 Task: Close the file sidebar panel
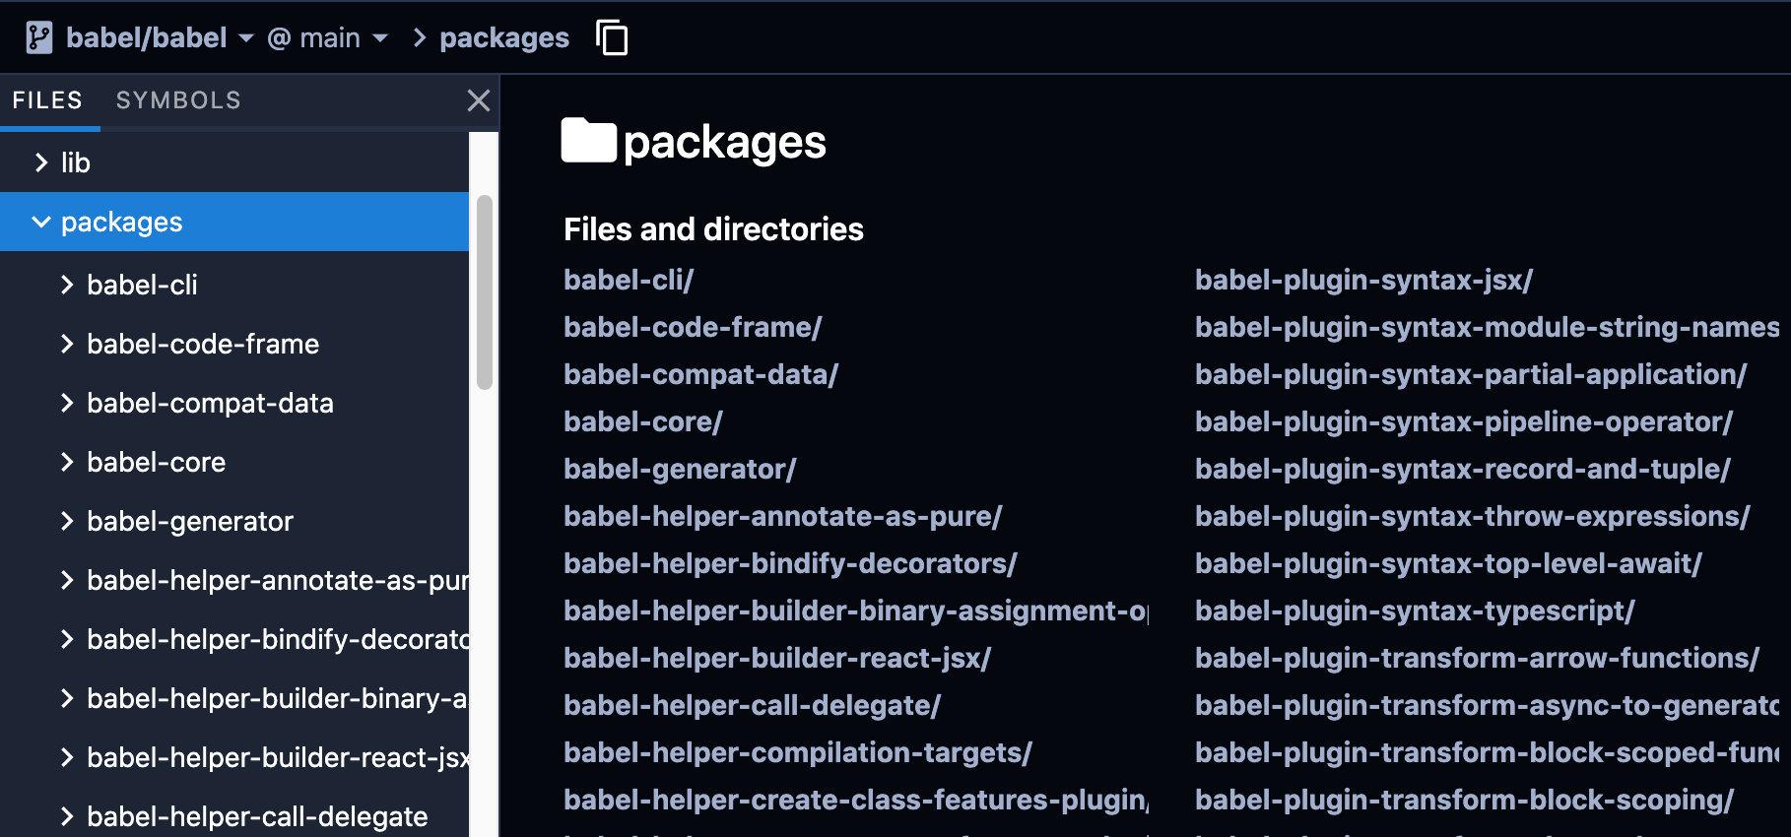click(x=479, y=100)
